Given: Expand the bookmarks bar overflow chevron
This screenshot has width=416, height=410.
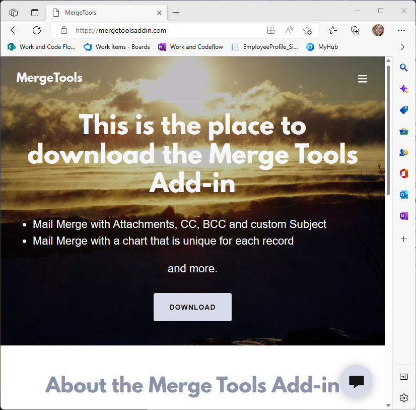Looking at the screenshot, I should [402, 47].
